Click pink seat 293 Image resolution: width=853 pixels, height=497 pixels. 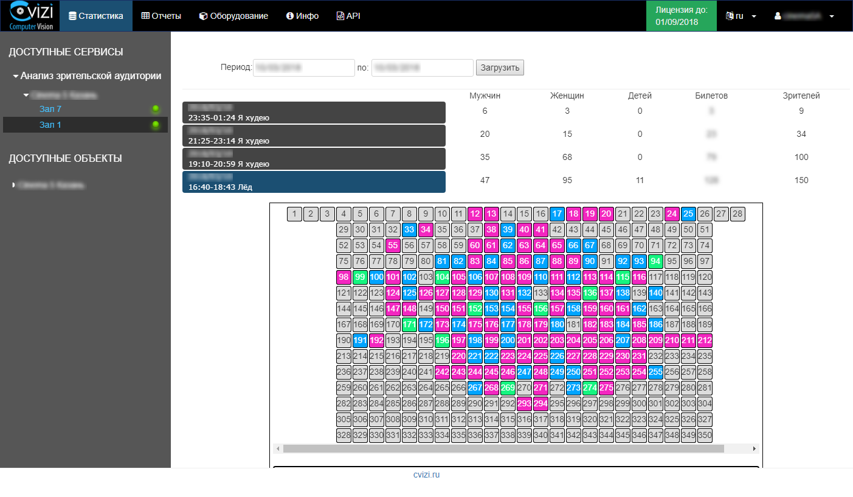coord(524,403)
